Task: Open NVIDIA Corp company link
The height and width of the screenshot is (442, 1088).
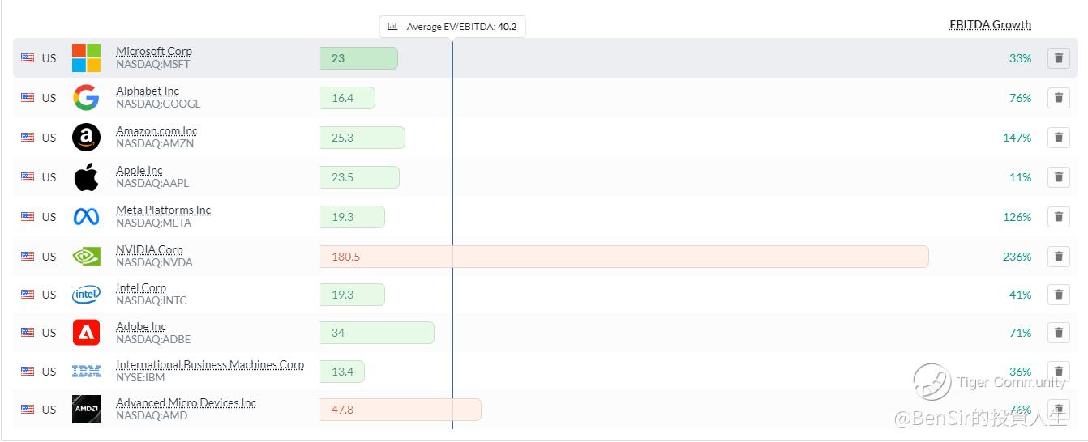Action: tap(149, 250)
